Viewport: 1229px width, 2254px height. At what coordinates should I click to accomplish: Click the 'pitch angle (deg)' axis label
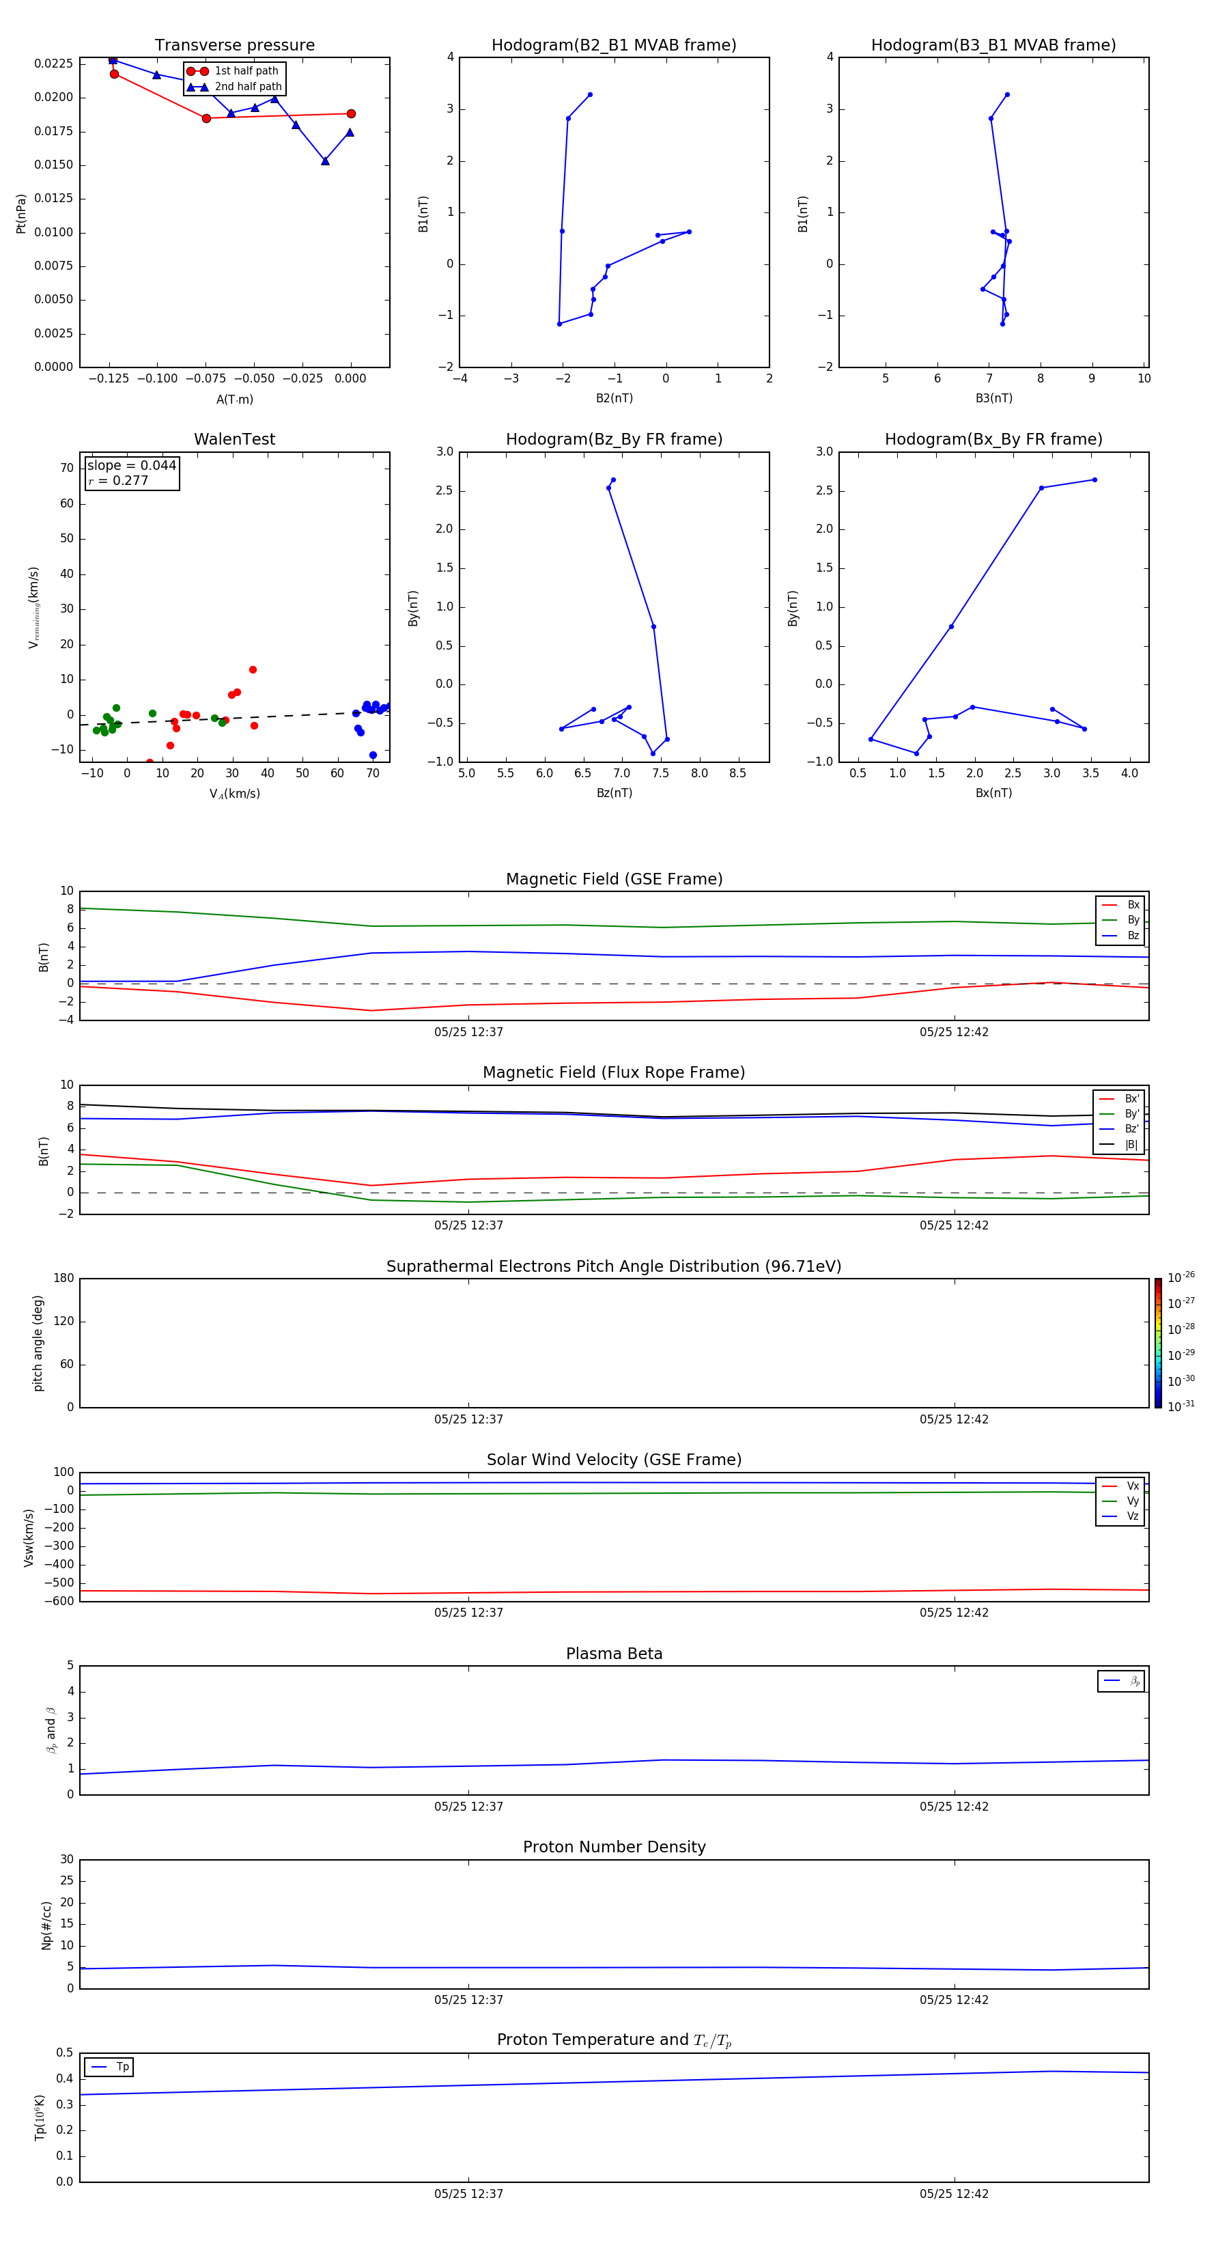coord(38,1343)
